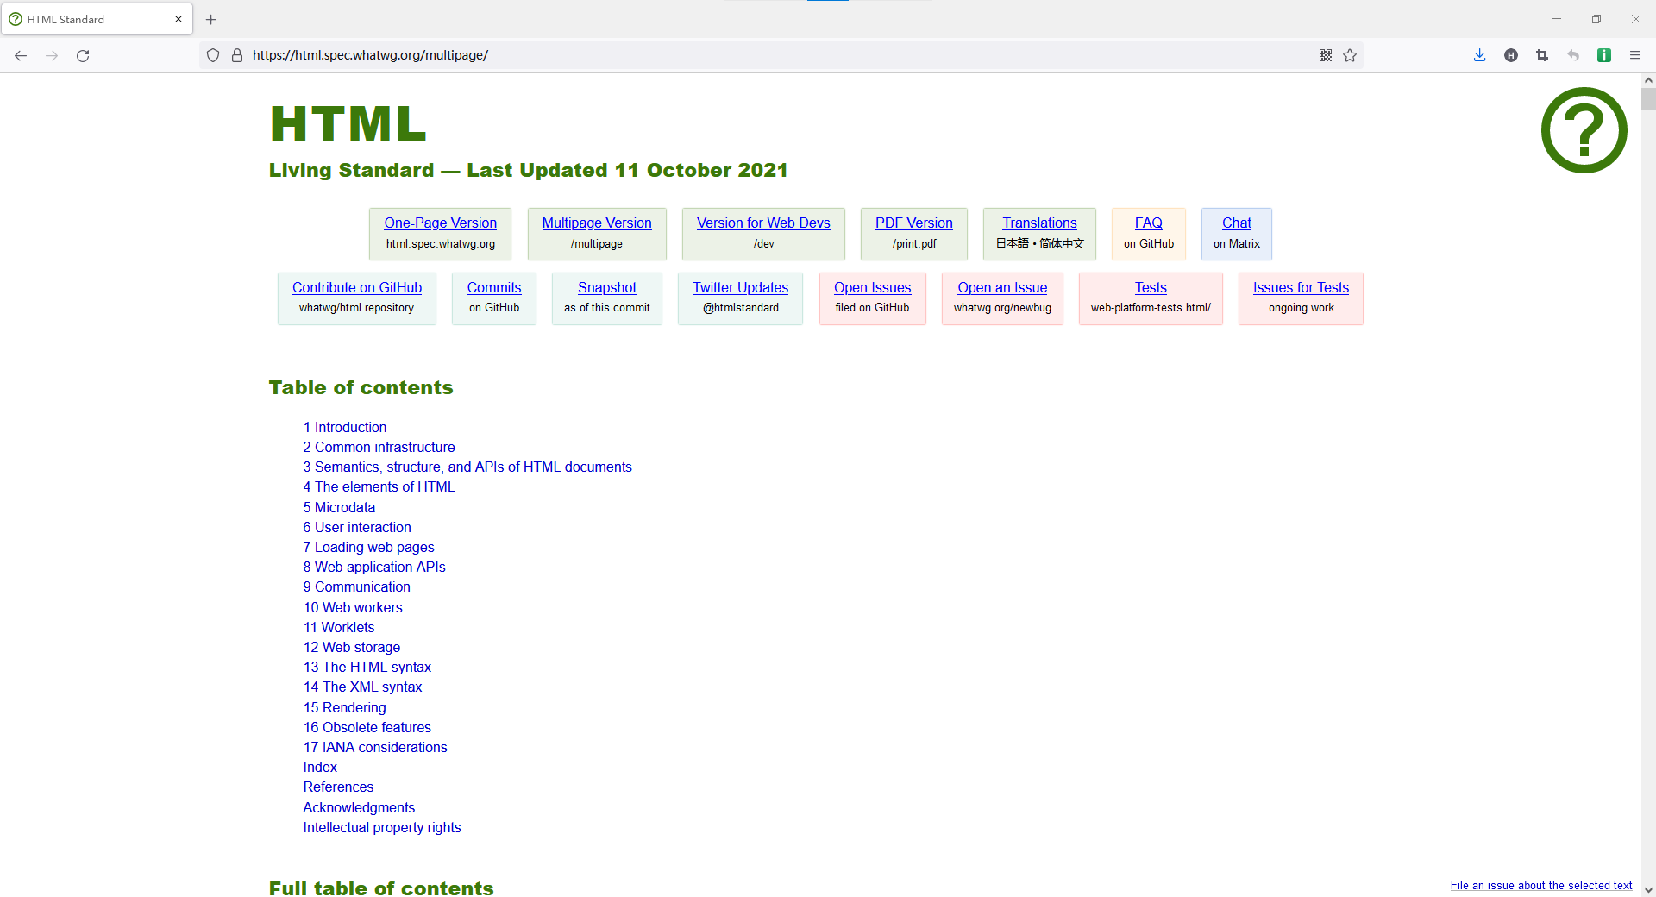Click the QR code icon in address bar
This screenshot has height=897, width=1656.
coord(1326,55)
